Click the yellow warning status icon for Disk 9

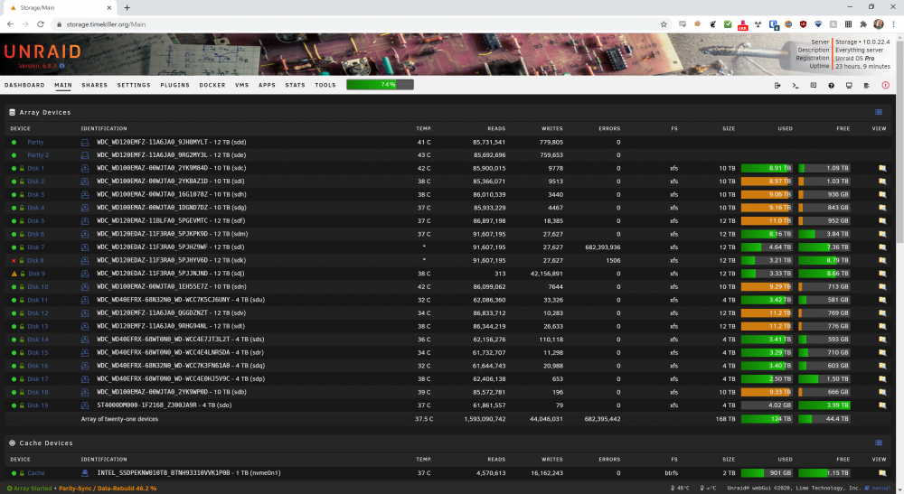(14, 274)
